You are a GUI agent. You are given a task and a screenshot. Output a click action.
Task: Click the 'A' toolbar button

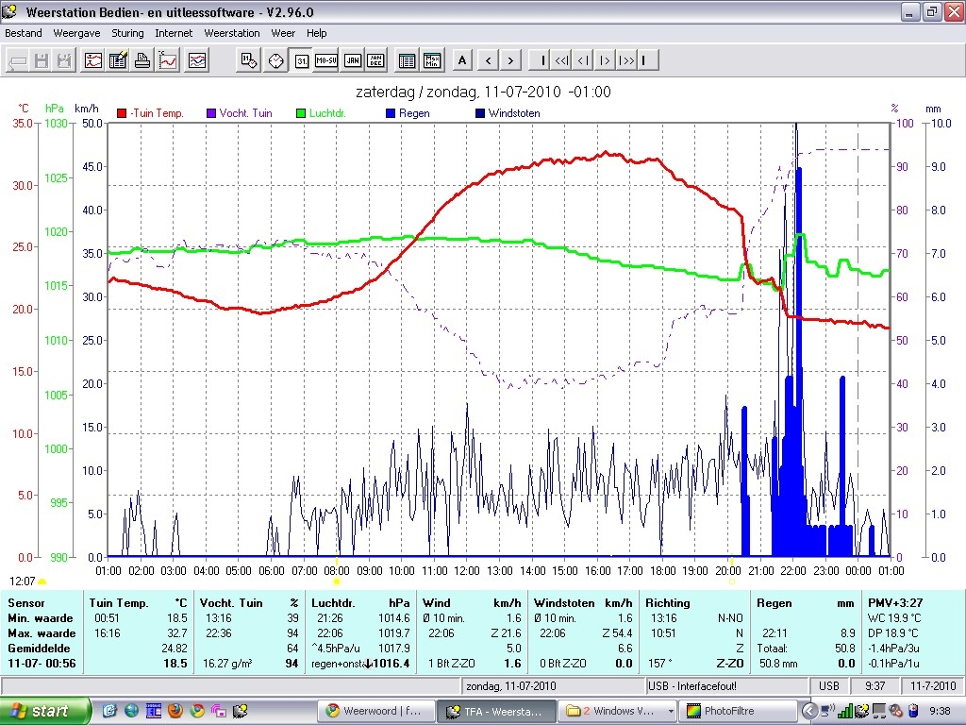tap(462, 60)
